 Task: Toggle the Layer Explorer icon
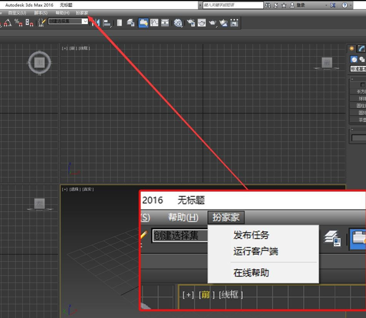click(131, 23)
